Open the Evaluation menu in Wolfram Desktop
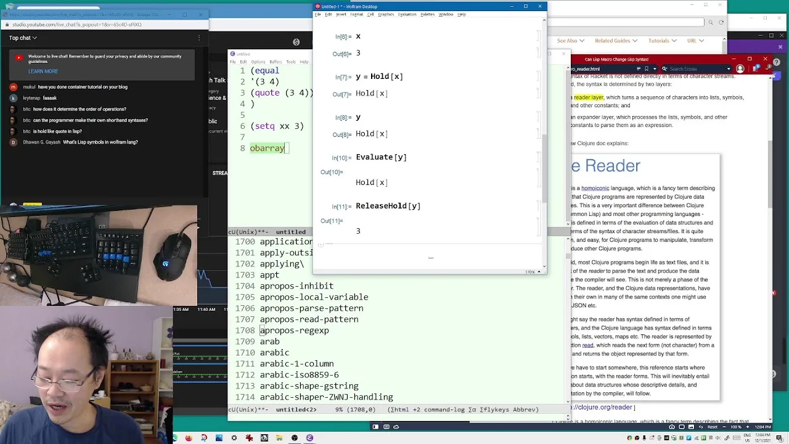Image resolution: width=789 pixels, height=444 pixels. point(407,14)
